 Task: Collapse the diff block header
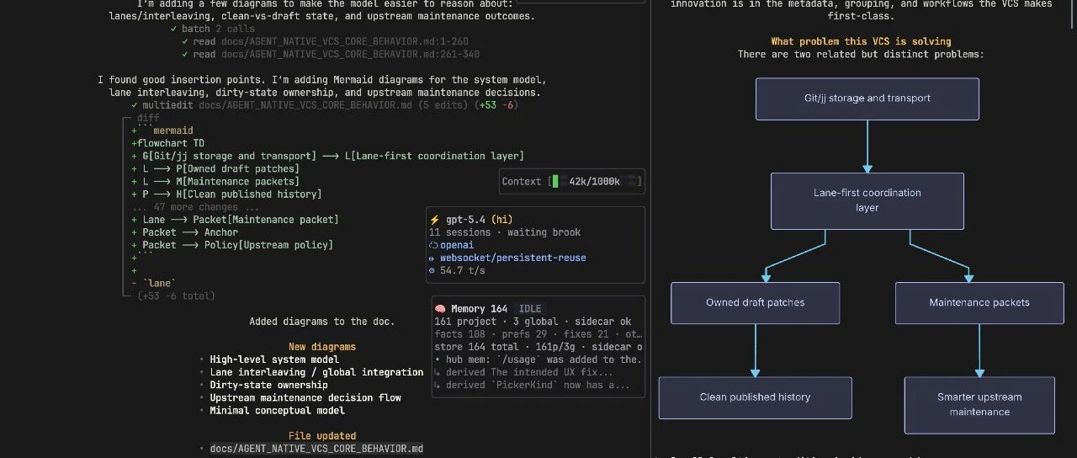[x=147, y=118]
